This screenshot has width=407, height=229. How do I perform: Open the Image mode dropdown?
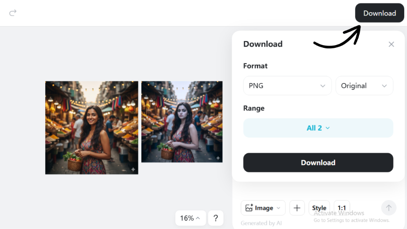coord(263,208)
